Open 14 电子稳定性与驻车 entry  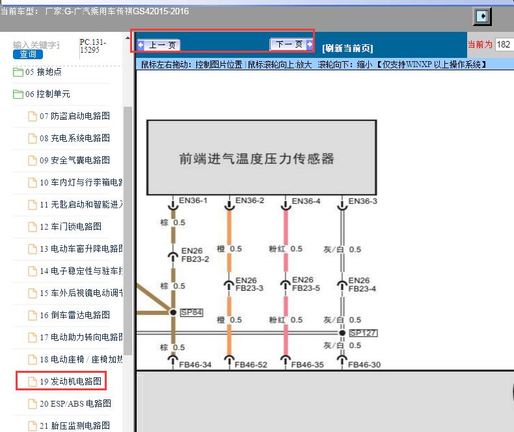[81, 271]
